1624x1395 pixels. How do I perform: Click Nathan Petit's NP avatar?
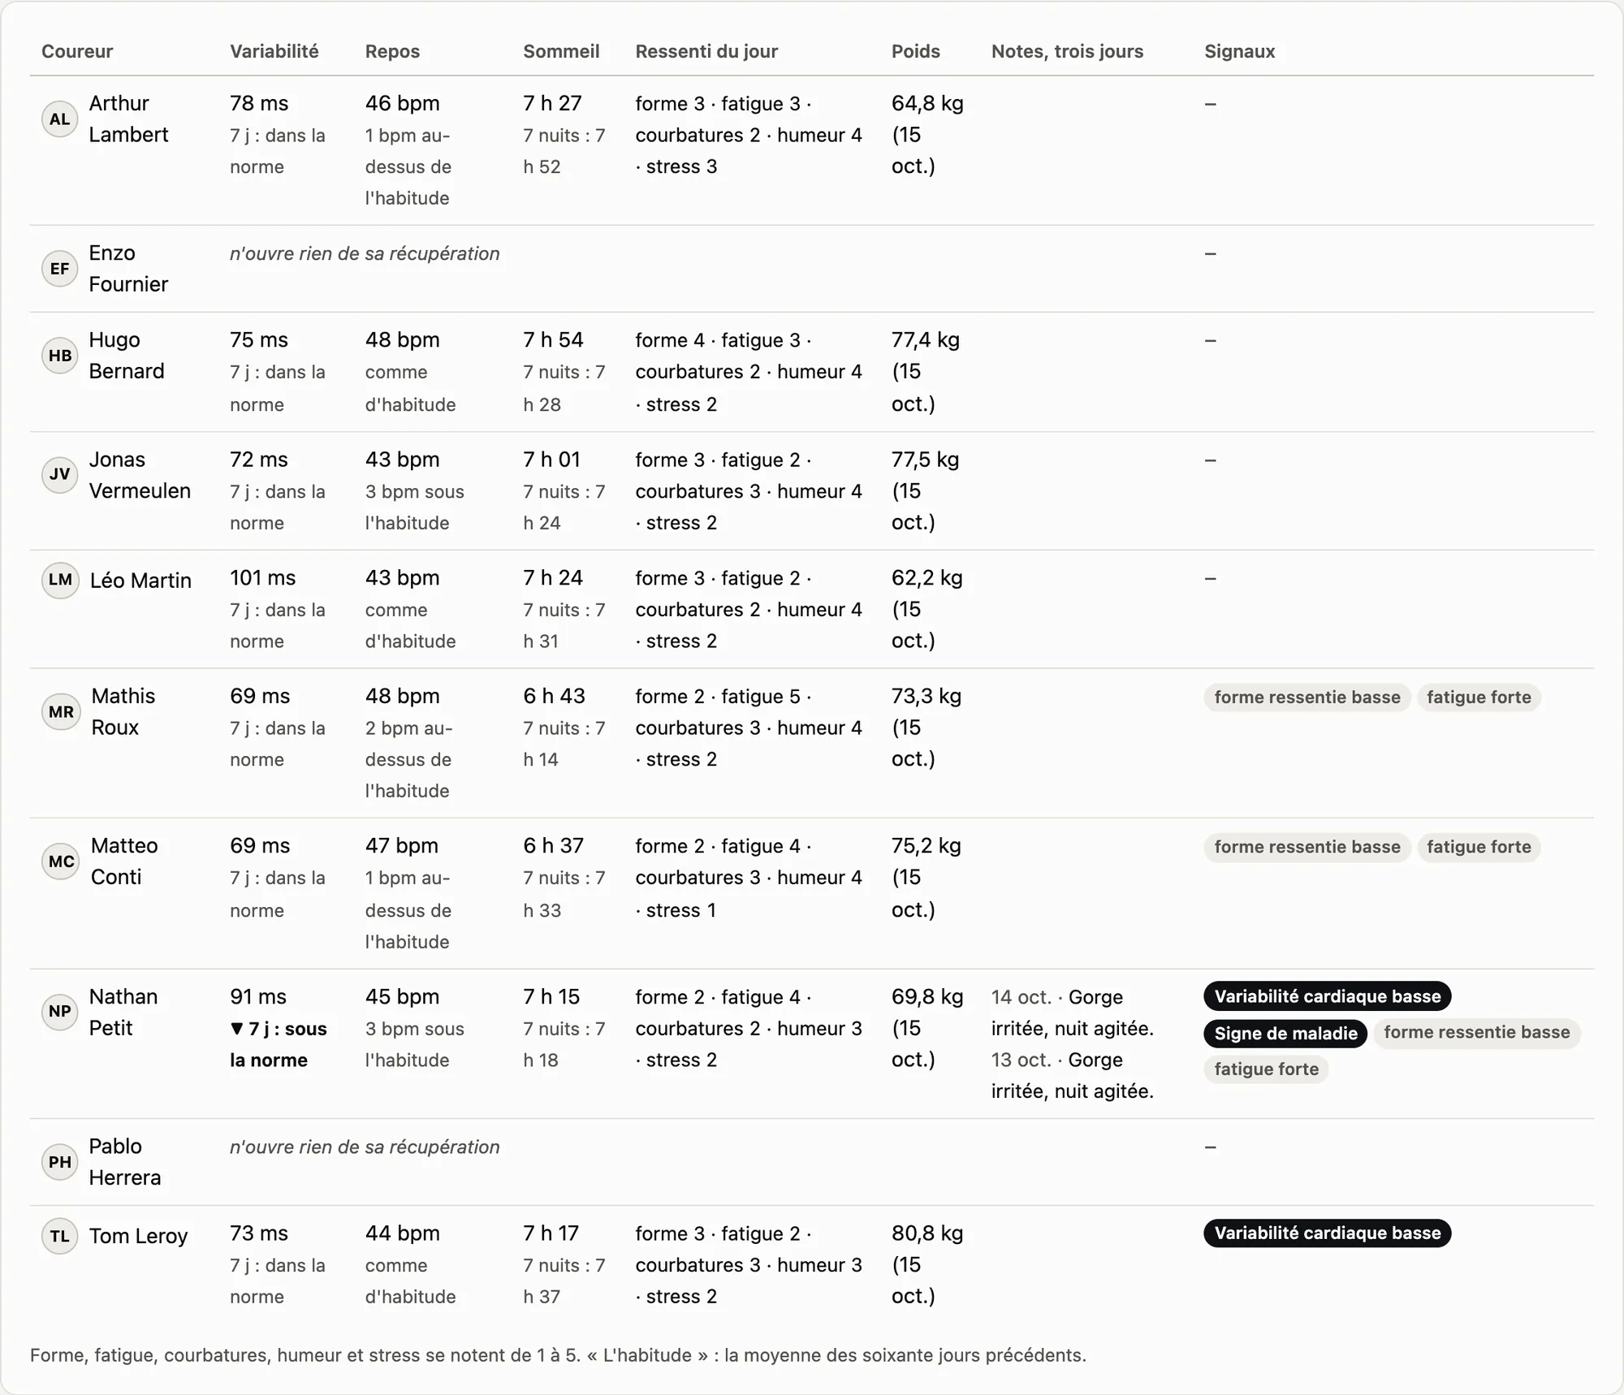point(60,1011)
